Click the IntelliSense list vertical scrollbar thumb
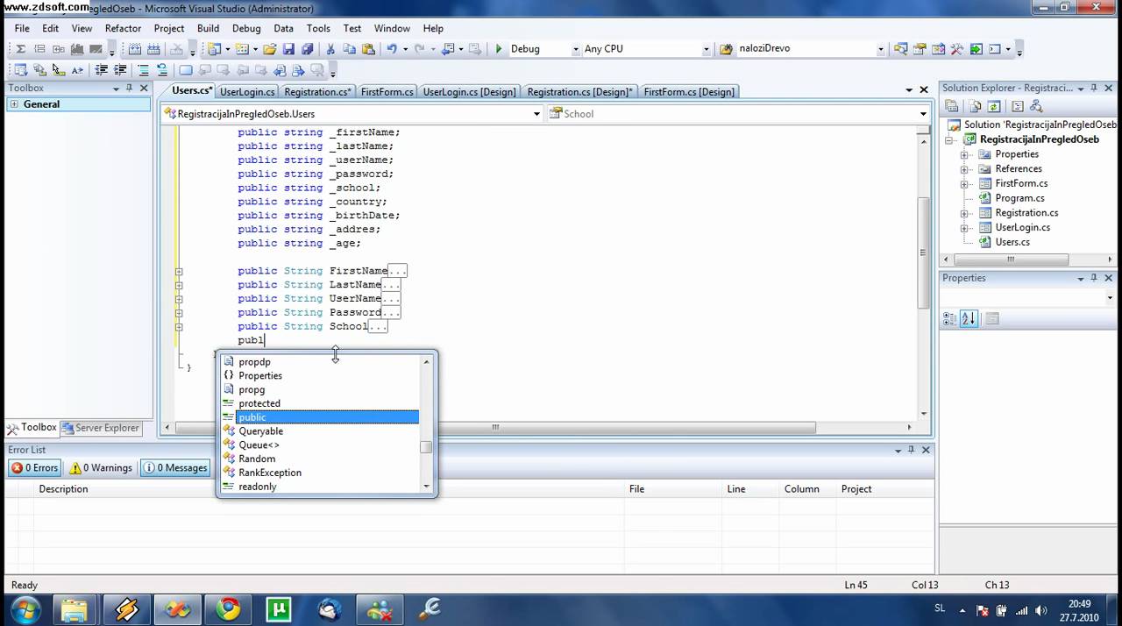Image resolution: width=1122 pixels, height=626 pixels. [x=426, y=447]
